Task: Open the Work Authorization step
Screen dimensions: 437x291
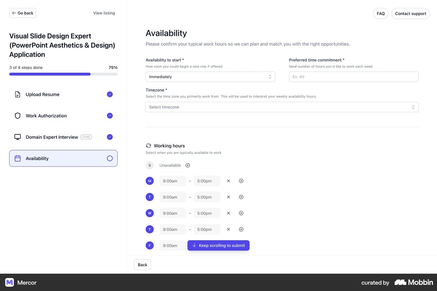Action: (x=63, y=116)
